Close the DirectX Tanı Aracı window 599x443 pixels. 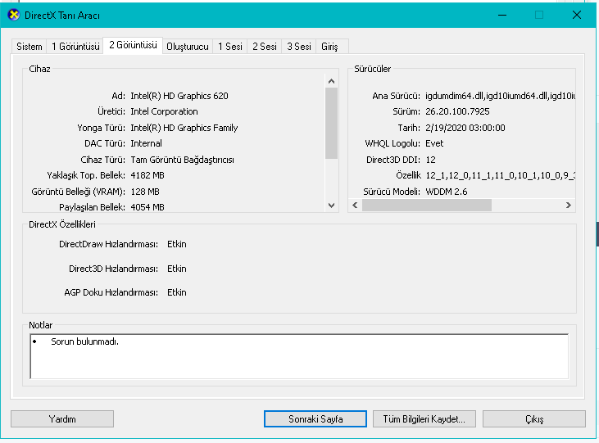[x=576, y=16]
